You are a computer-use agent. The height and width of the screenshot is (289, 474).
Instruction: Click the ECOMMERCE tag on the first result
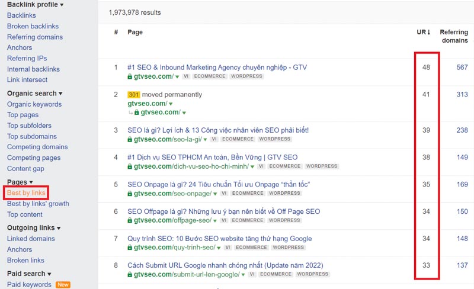coord(209,76)
